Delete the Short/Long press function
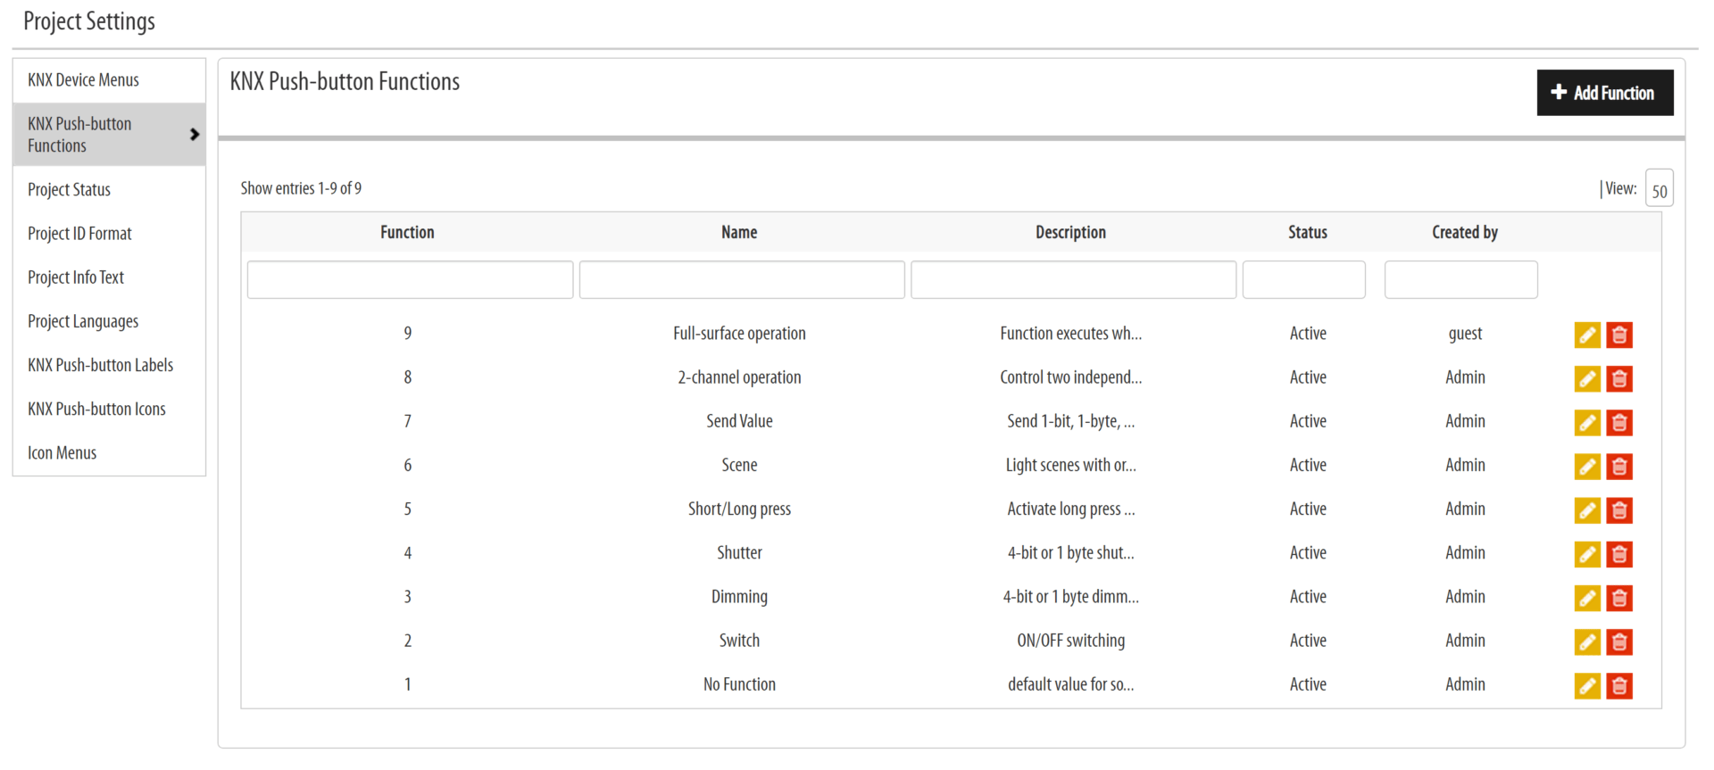The height and width of the screenshot is (770, 1714). 1619,509
